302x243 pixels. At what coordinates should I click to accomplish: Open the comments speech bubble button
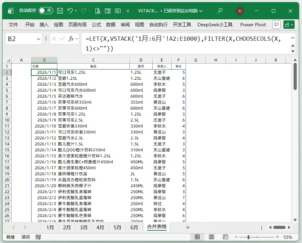[276, 25]
